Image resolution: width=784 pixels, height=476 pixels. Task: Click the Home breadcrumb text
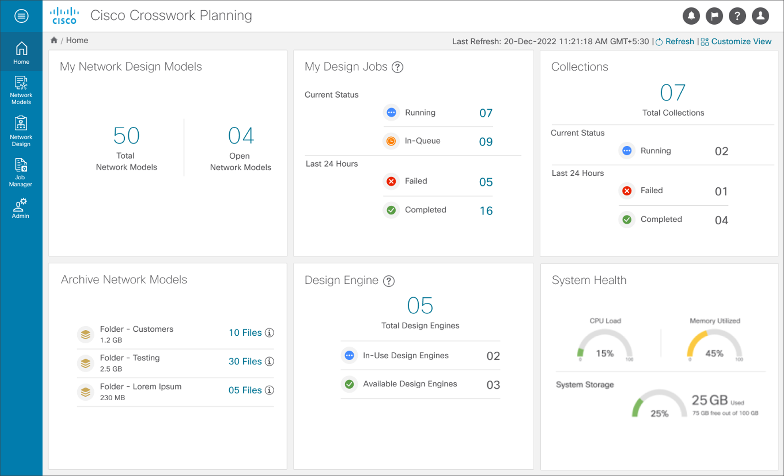77,40
